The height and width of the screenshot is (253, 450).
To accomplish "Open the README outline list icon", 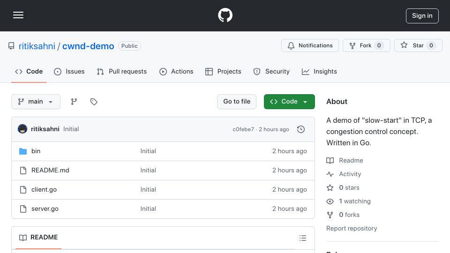I will click(302, 238).
